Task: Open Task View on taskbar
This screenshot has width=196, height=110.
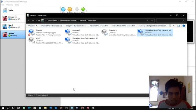Action: click(18, 108)
